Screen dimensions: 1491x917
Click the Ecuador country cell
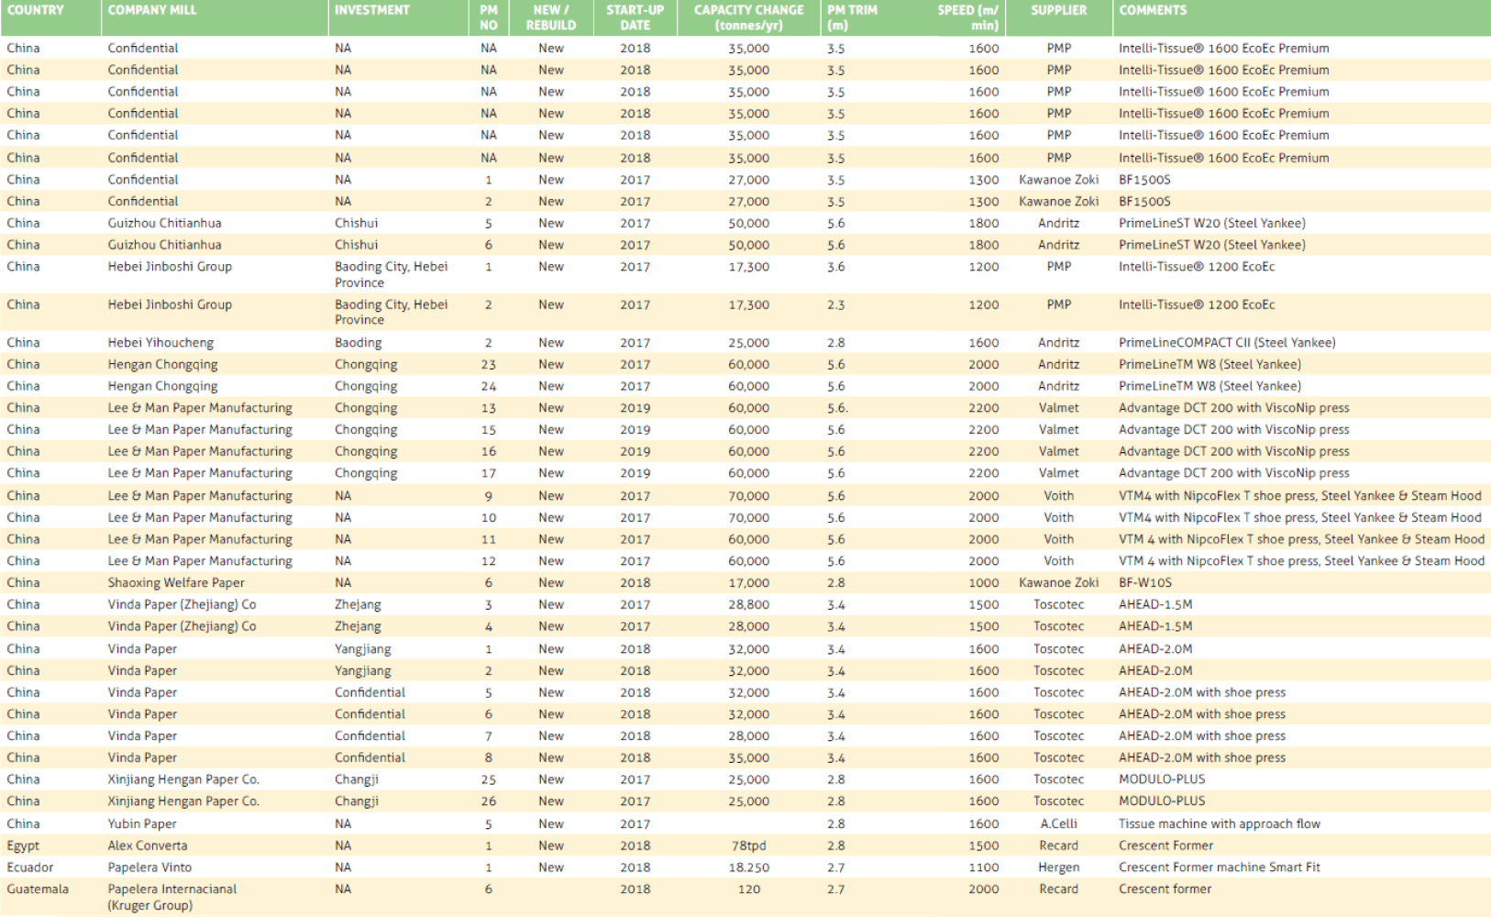(x=30, y=867)
